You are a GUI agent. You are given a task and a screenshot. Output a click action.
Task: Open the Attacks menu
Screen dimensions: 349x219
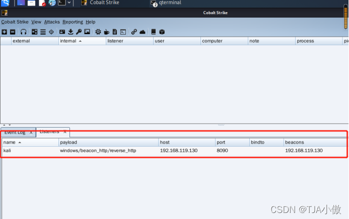pos(52,22)
